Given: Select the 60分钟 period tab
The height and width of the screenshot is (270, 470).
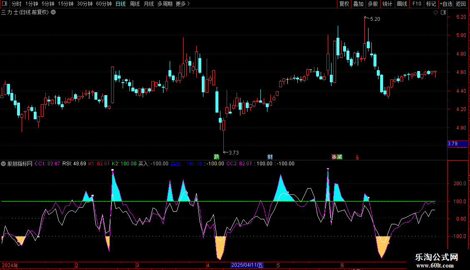Looking at the screenshot, I should pos(104,4).
